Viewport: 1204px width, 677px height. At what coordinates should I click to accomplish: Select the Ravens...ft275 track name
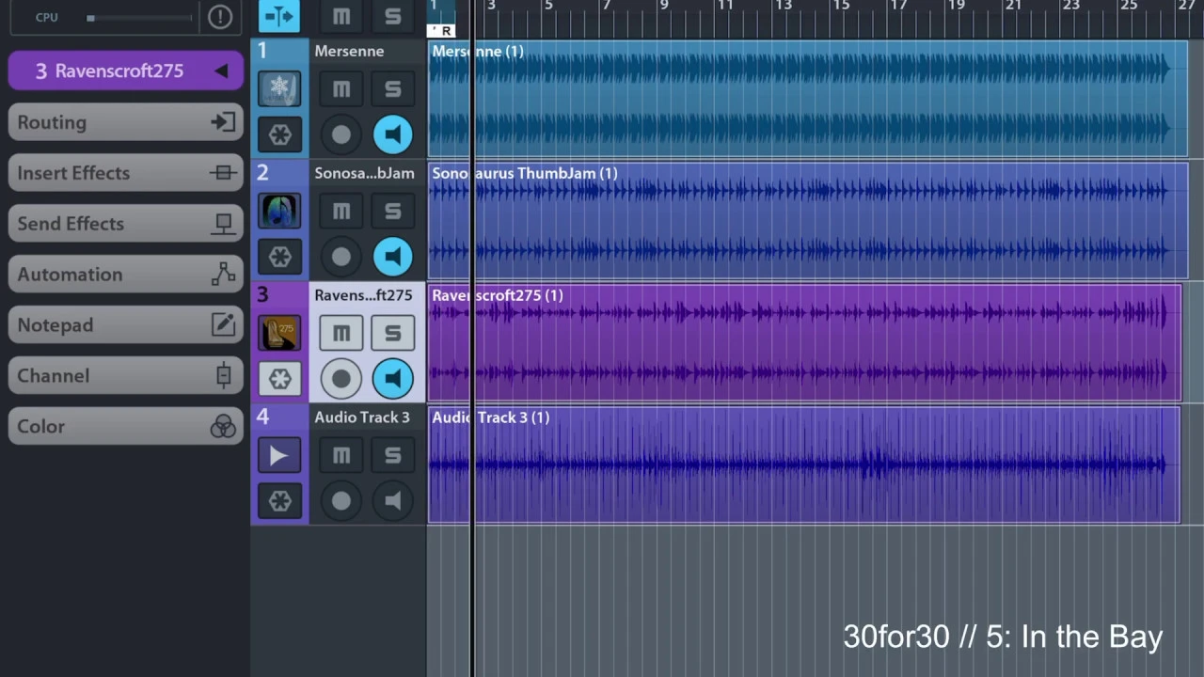coord(363,295)
